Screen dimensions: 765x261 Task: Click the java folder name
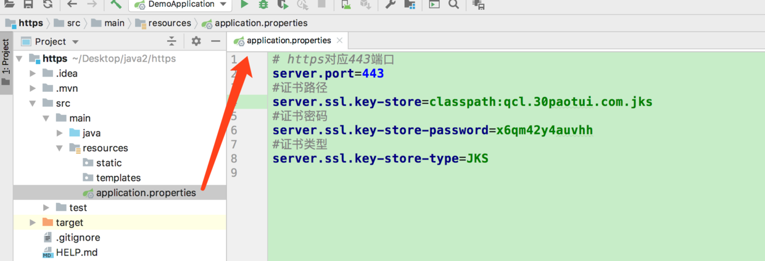pos(91,133)
